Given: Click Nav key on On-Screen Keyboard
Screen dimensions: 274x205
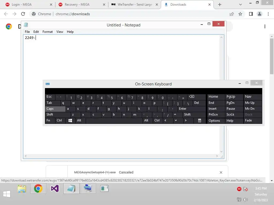Looking at the screenshot, I should point(253,97).
